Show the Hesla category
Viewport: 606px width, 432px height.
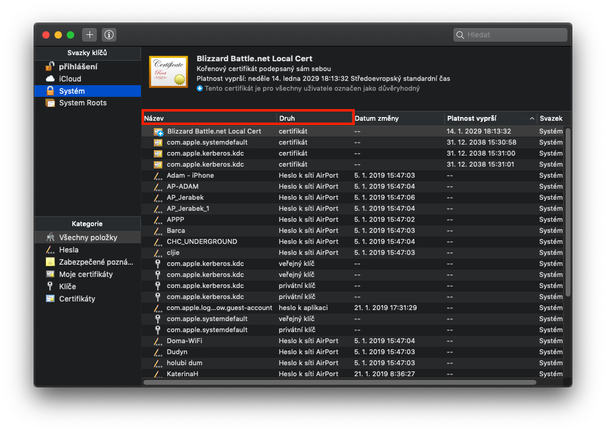point(69,250)
